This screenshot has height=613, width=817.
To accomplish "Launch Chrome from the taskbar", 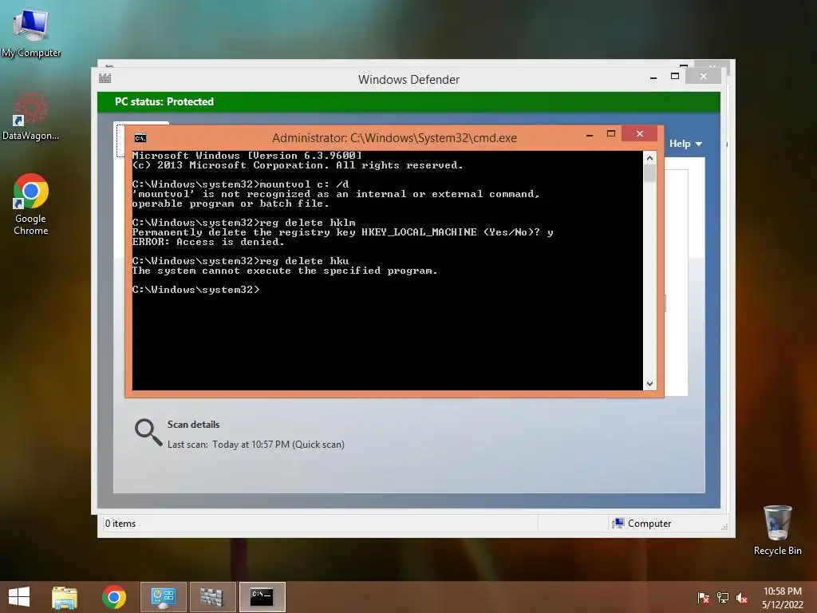I will click(x=114, y=597).
